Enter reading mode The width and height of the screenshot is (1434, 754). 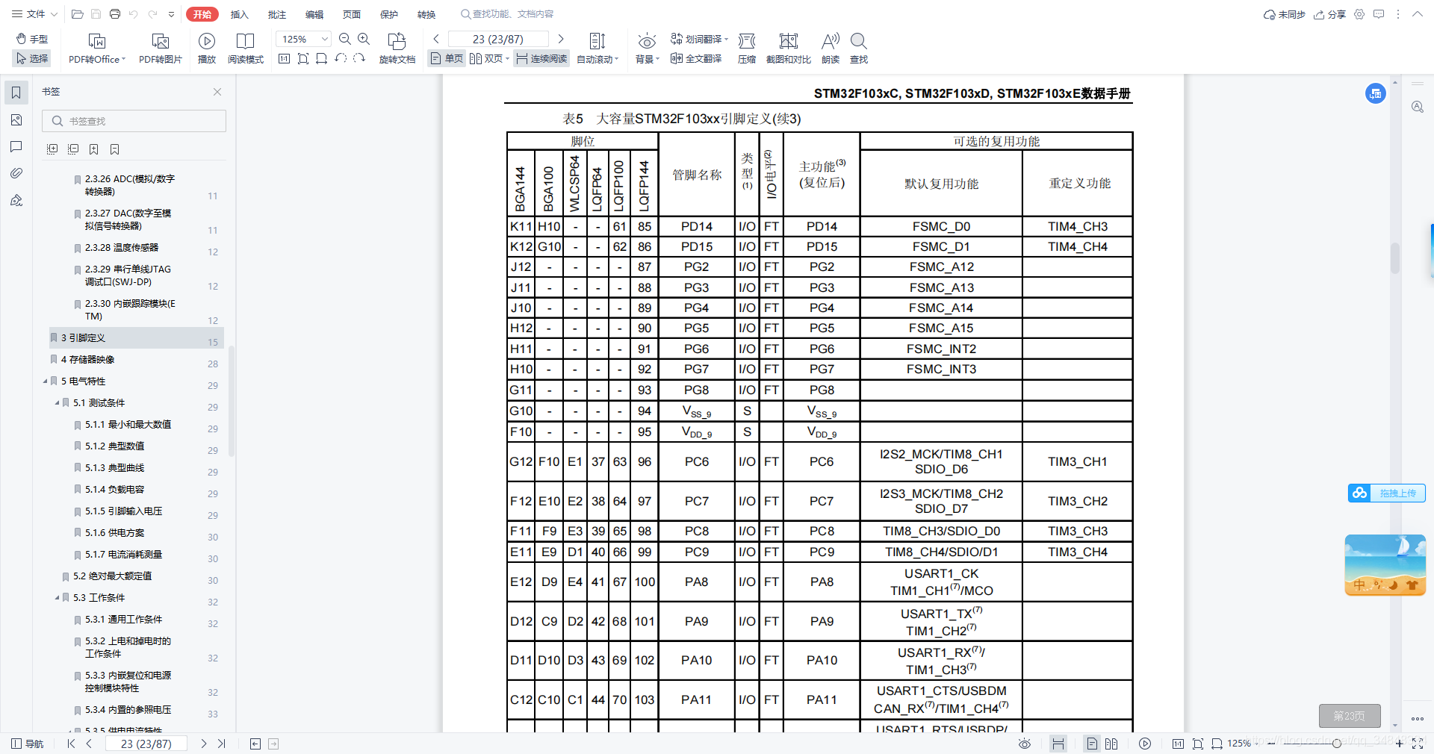(245, 49)
